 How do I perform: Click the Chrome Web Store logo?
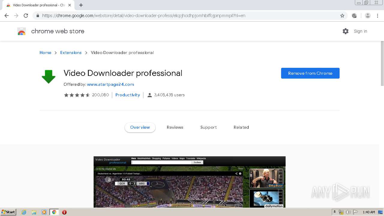coord(22,31)
